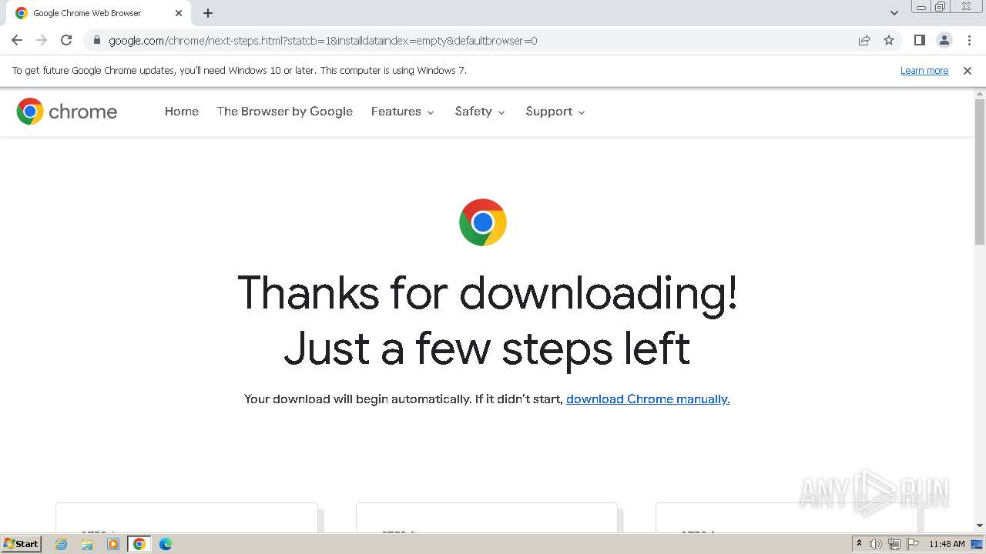Launch Internet Explorer from taskbar
The width and height of the screenshot is (986, 554).
(62, 544)
